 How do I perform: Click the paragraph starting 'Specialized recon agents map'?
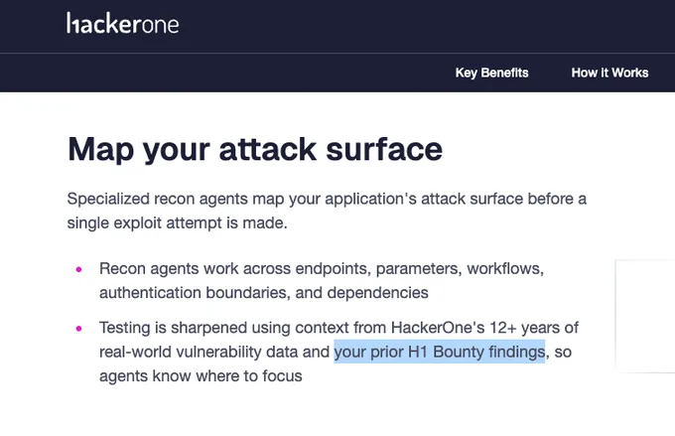327,211
